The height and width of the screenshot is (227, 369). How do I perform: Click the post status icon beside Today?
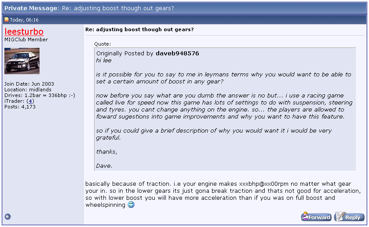pos(7,20)
